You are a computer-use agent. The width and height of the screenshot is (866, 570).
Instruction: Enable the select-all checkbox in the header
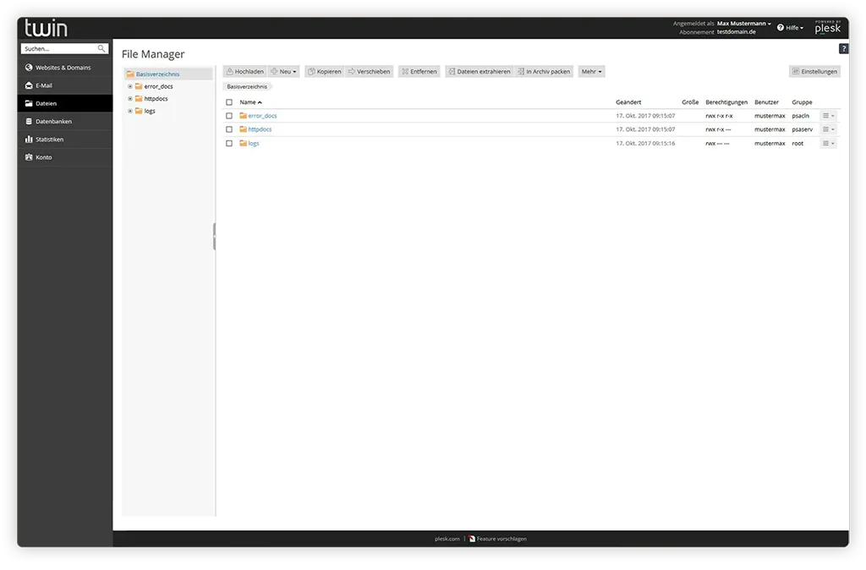pyautogui.click(x=228, y=101)
